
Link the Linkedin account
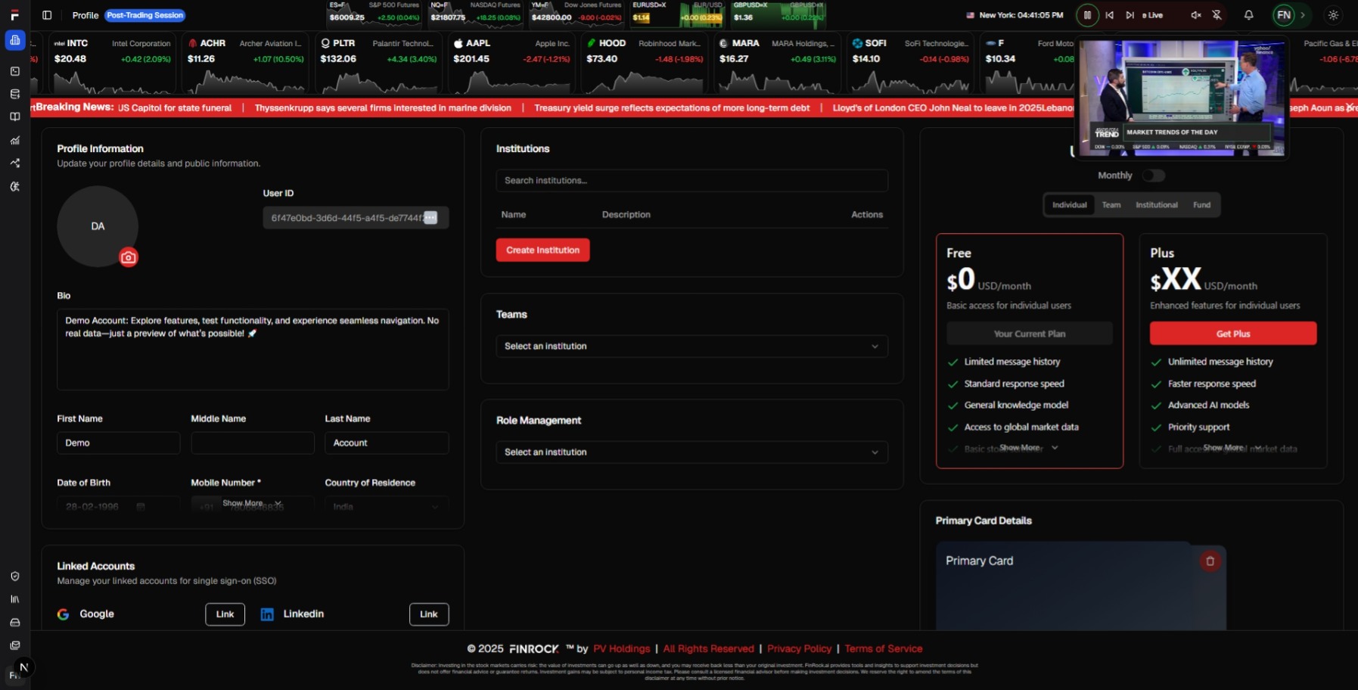click(x=428, y=614)
